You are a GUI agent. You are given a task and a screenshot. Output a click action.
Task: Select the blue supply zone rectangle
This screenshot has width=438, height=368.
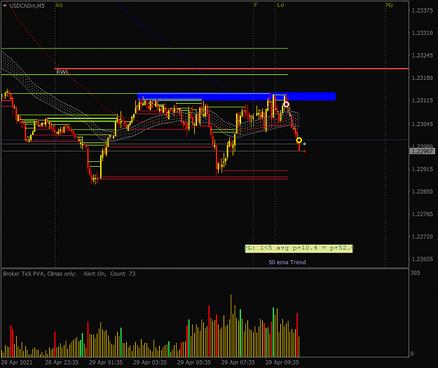click(x=236, y=97)
